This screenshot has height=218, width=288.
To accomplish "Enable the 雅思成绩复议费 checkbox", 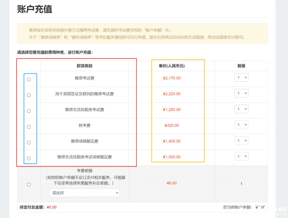I will [29, 143].
